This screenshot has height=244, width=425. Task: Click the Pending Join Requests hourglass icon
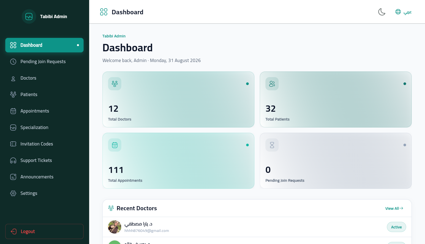(272, 145)
